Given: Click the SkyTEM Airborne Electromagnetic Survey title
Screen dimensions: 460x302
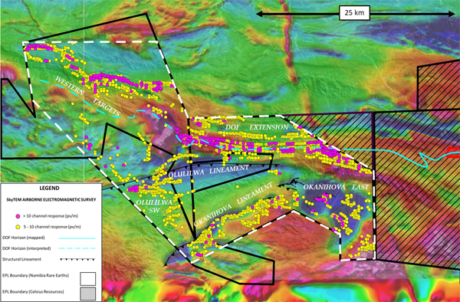Looking at the screenshot, I should [51, 199].
